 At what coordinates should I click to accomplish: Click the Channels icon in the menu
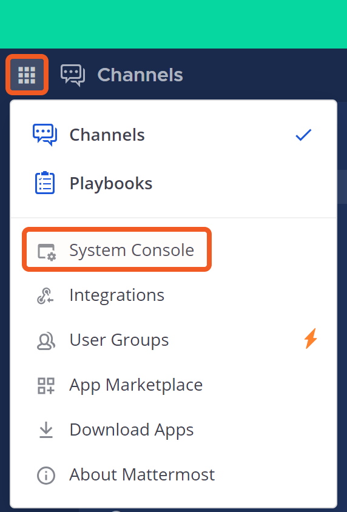(x=45, y=135)
